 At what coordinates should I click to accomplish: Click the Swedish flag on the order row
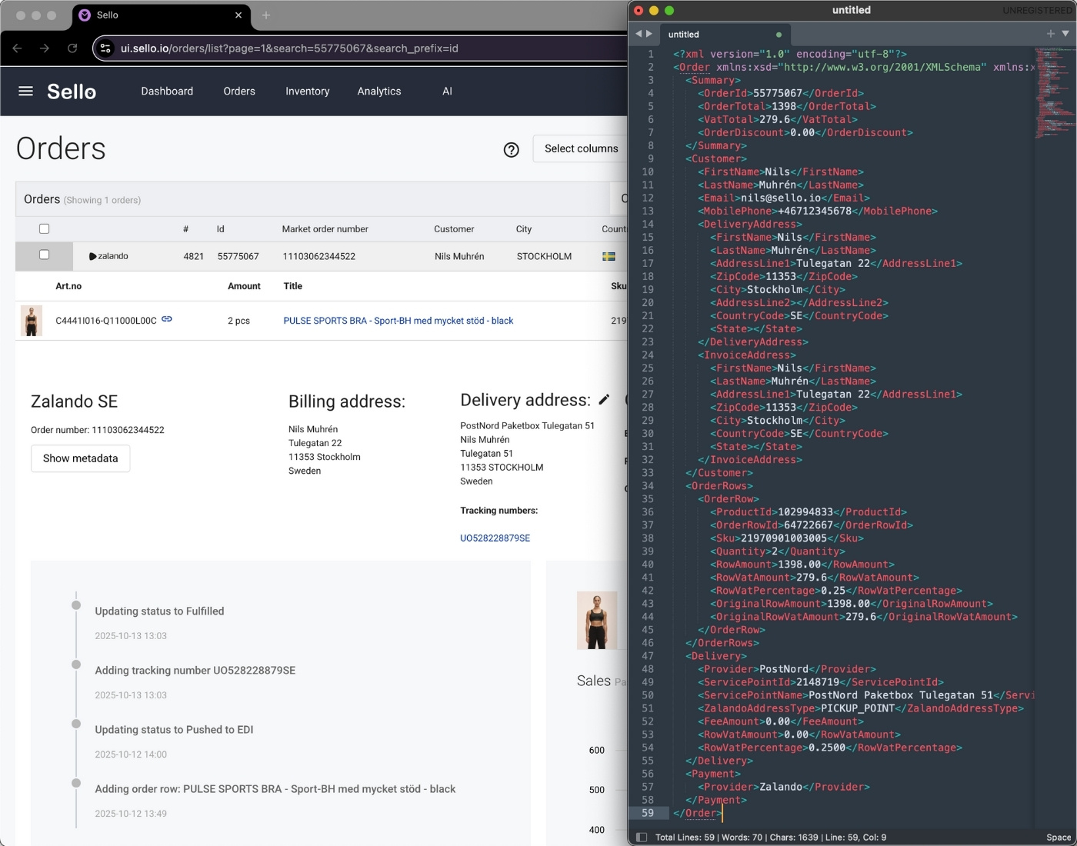(x=608, y=256)
